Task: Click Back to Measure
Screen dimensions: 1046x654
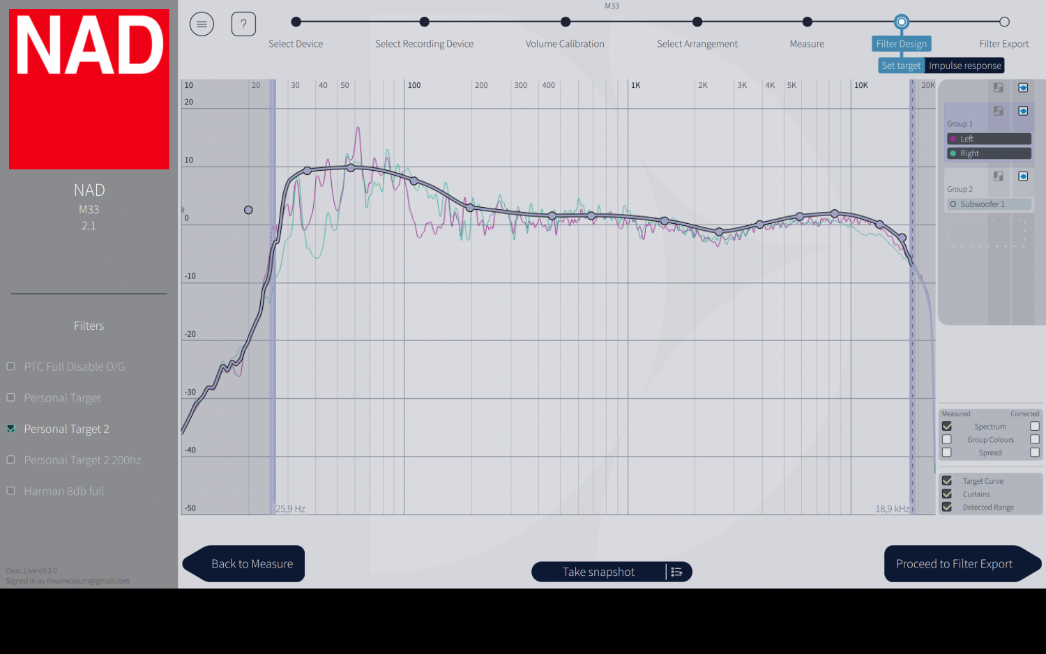Action: 244,563
